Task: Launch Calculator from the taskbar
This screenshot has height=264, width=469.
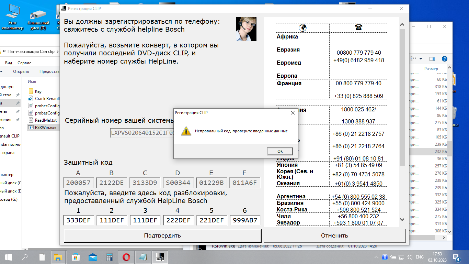Action: coord(110,257)
